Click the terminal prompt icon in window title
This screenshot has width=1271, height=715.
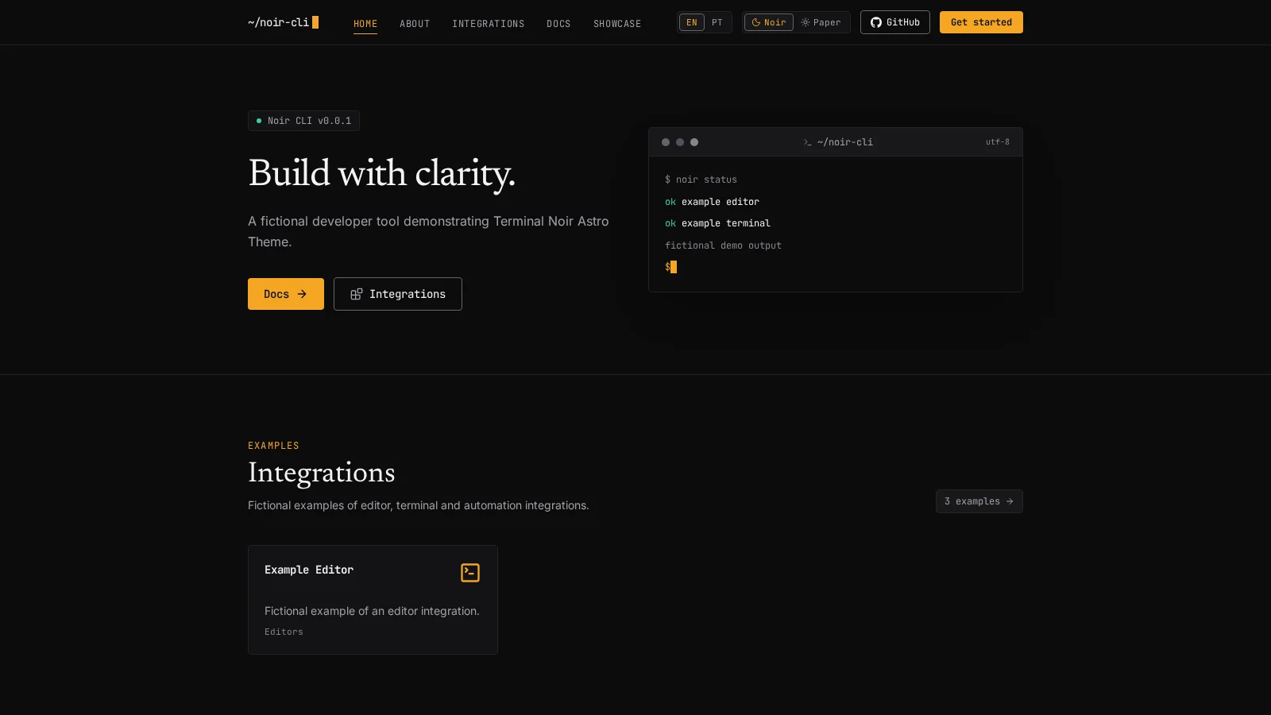point(808,142)
